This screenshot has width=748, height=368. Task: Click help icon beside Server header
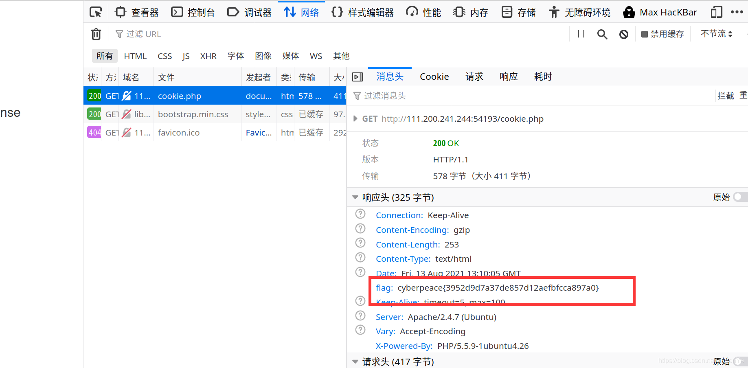tap(360, 315)
